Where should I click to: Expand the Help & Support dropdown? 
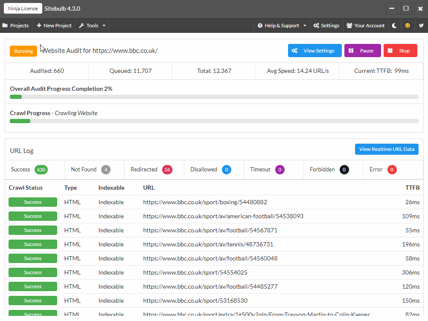[282, 26]
